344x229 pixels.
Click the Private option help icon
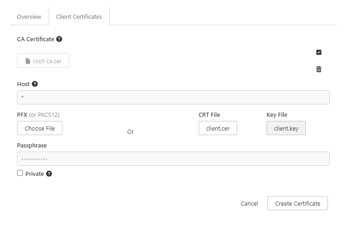[x=49, y=174]
